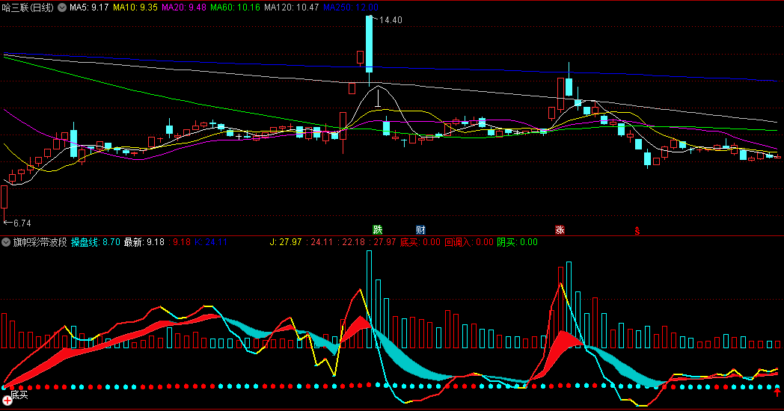This screenshot has height=411, width=784.
Task: Click the red 涨 event marker
Action: coord(560,229)
